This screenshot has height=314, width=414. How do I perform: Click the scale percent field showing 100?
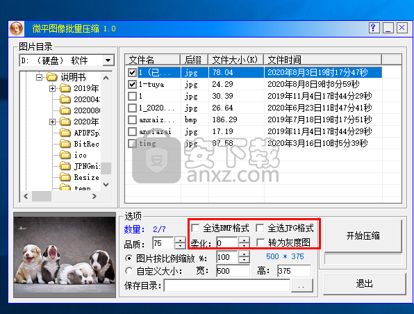click(227, 257)
